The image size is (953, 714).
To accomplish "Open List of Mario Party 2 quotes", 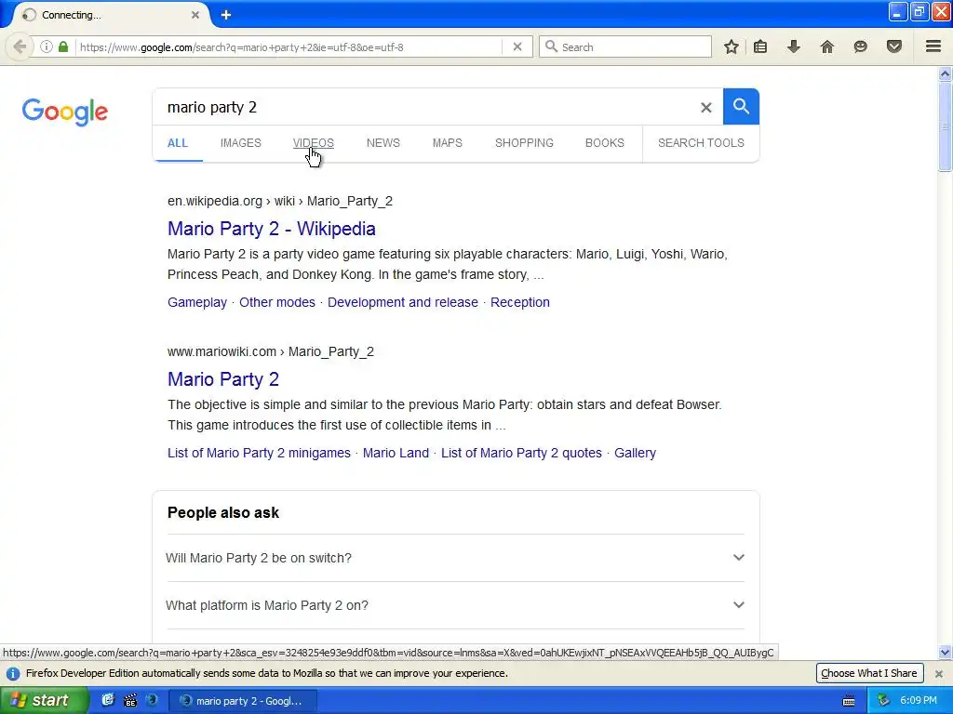I will tap(521, 453).
